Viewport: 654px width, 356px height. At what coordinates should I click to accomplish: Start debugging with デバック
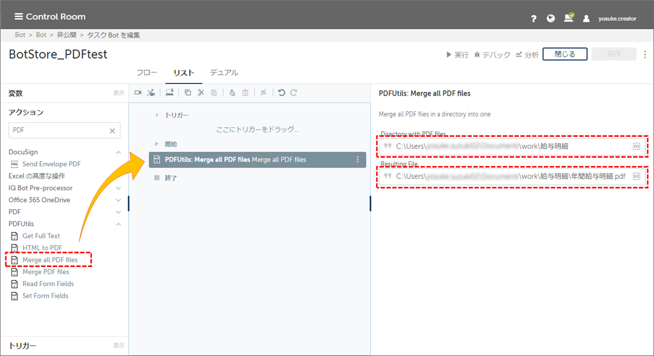(492, 54)
